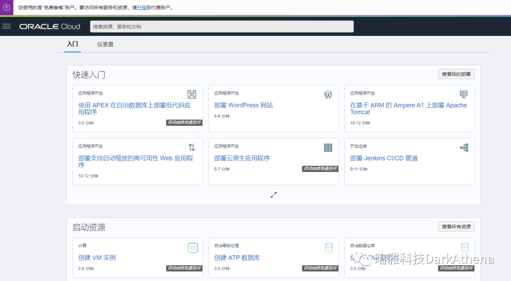The height and width of the screenshot is (281, 511).
Task: Click the autoscaling arrows icon
Action: click(192, 147)
